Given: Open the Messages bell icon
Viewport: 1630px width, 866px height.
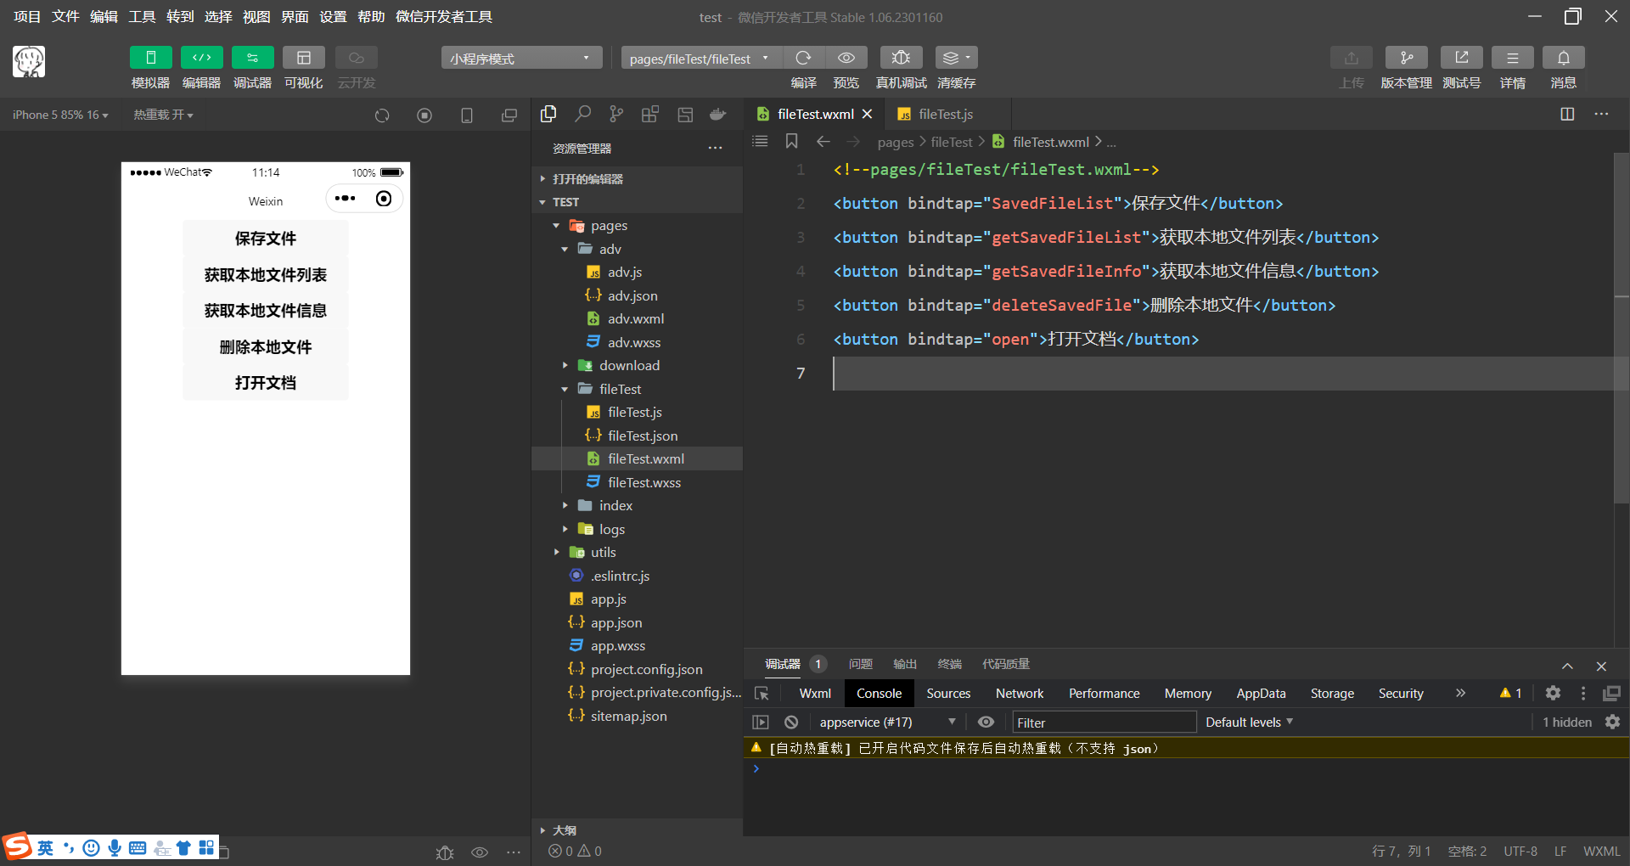Looking at the screenshot, I should tap(1564, 58).
